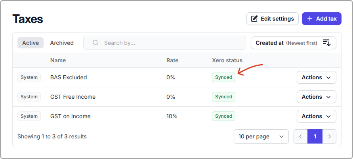Click the Synced badge for GST on Income
Screen dimensions: 353x159
(223, 116)
